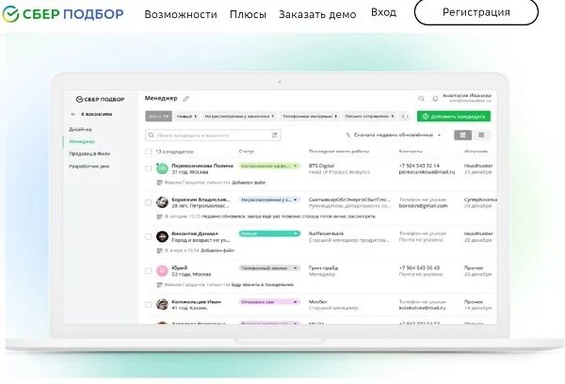Image resolution: width=565 pixels, height=384 pixels.
Task: Select the Дизайнер vacancy in sidebar
Action: [x=80, y=129]
